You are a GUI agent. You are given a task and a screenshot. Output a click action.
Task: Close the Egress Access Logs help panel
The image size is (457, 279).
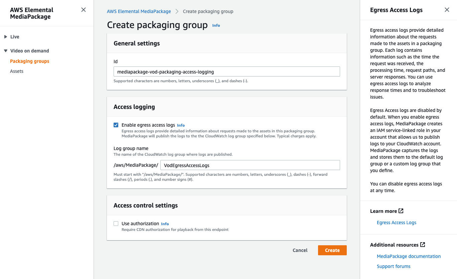(447, 10)
